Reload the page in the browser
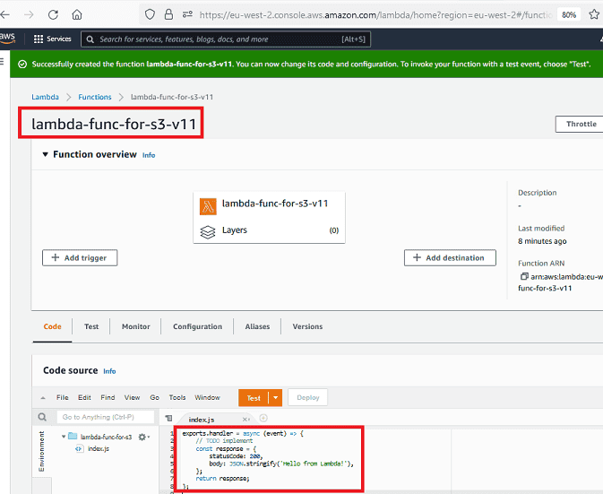 pyautogui.click(x=53, y=14)
